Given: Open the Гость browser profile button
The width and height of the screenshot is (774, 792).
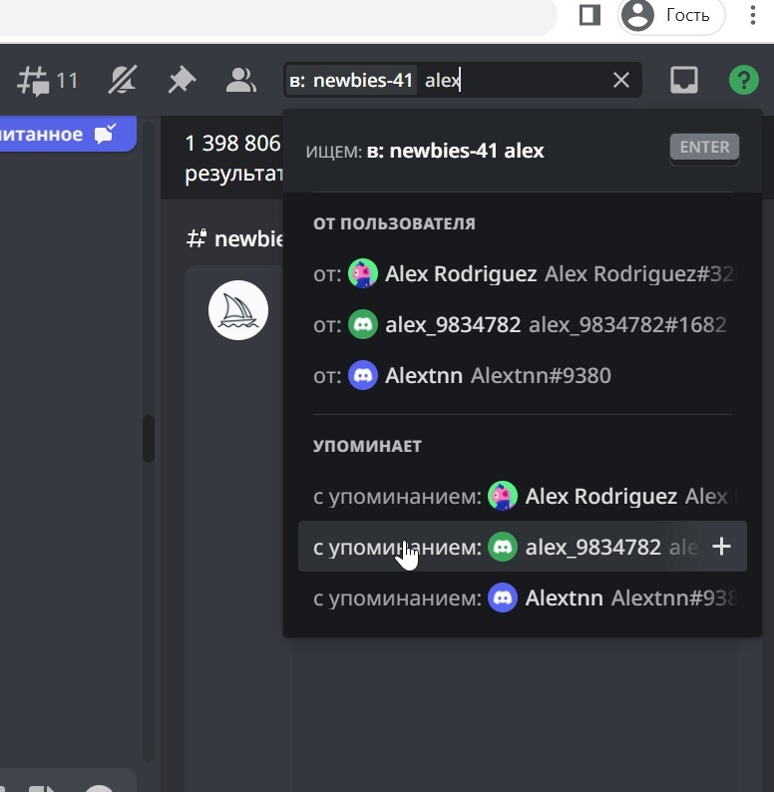Looking at the screenshot, I should pos(670,15).
